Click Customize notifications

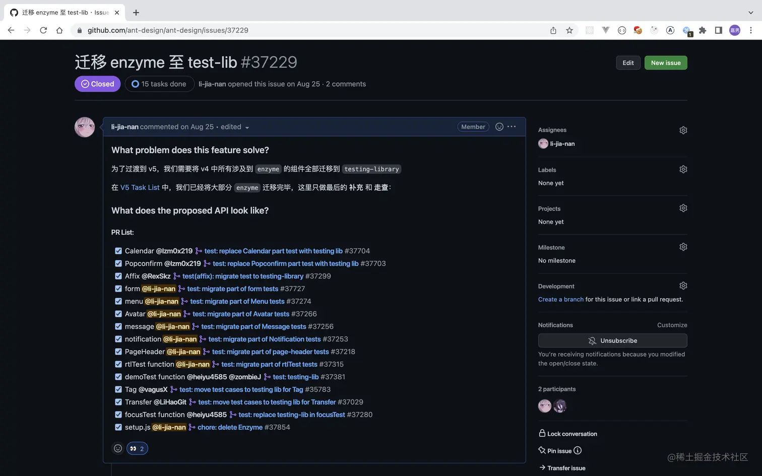tap(672, 325)
